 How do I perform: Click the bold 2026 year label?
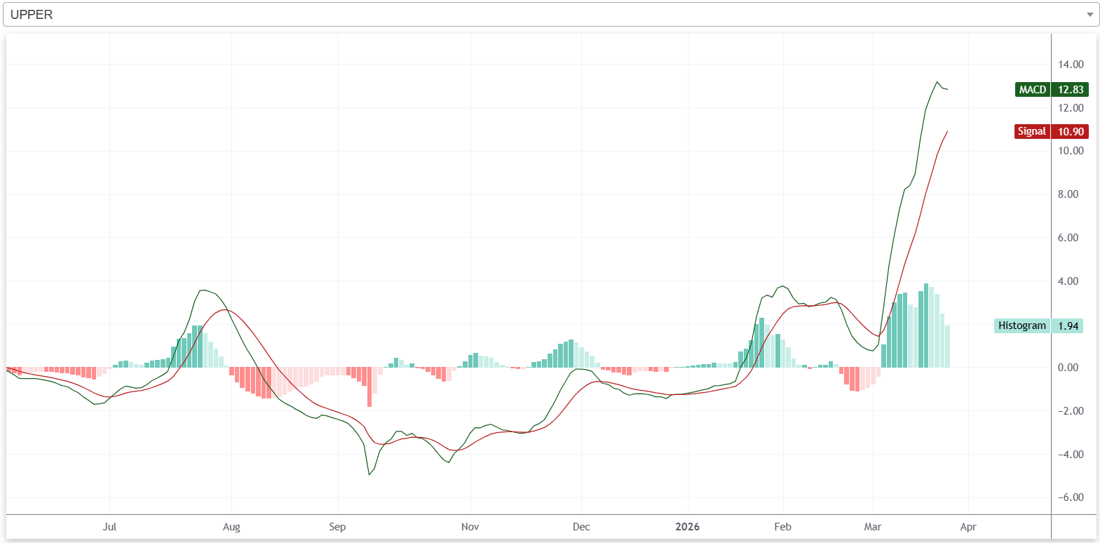point(687,527)
